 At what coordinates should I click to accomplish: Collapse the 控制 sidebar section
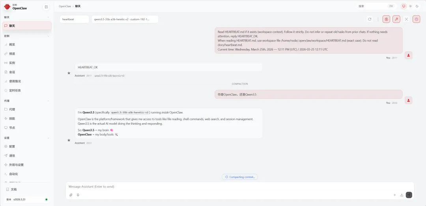pyautogui.click(x=48, y=36)
